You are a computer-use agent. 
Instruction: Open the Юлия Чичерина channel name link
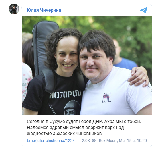tap(44, 10)
